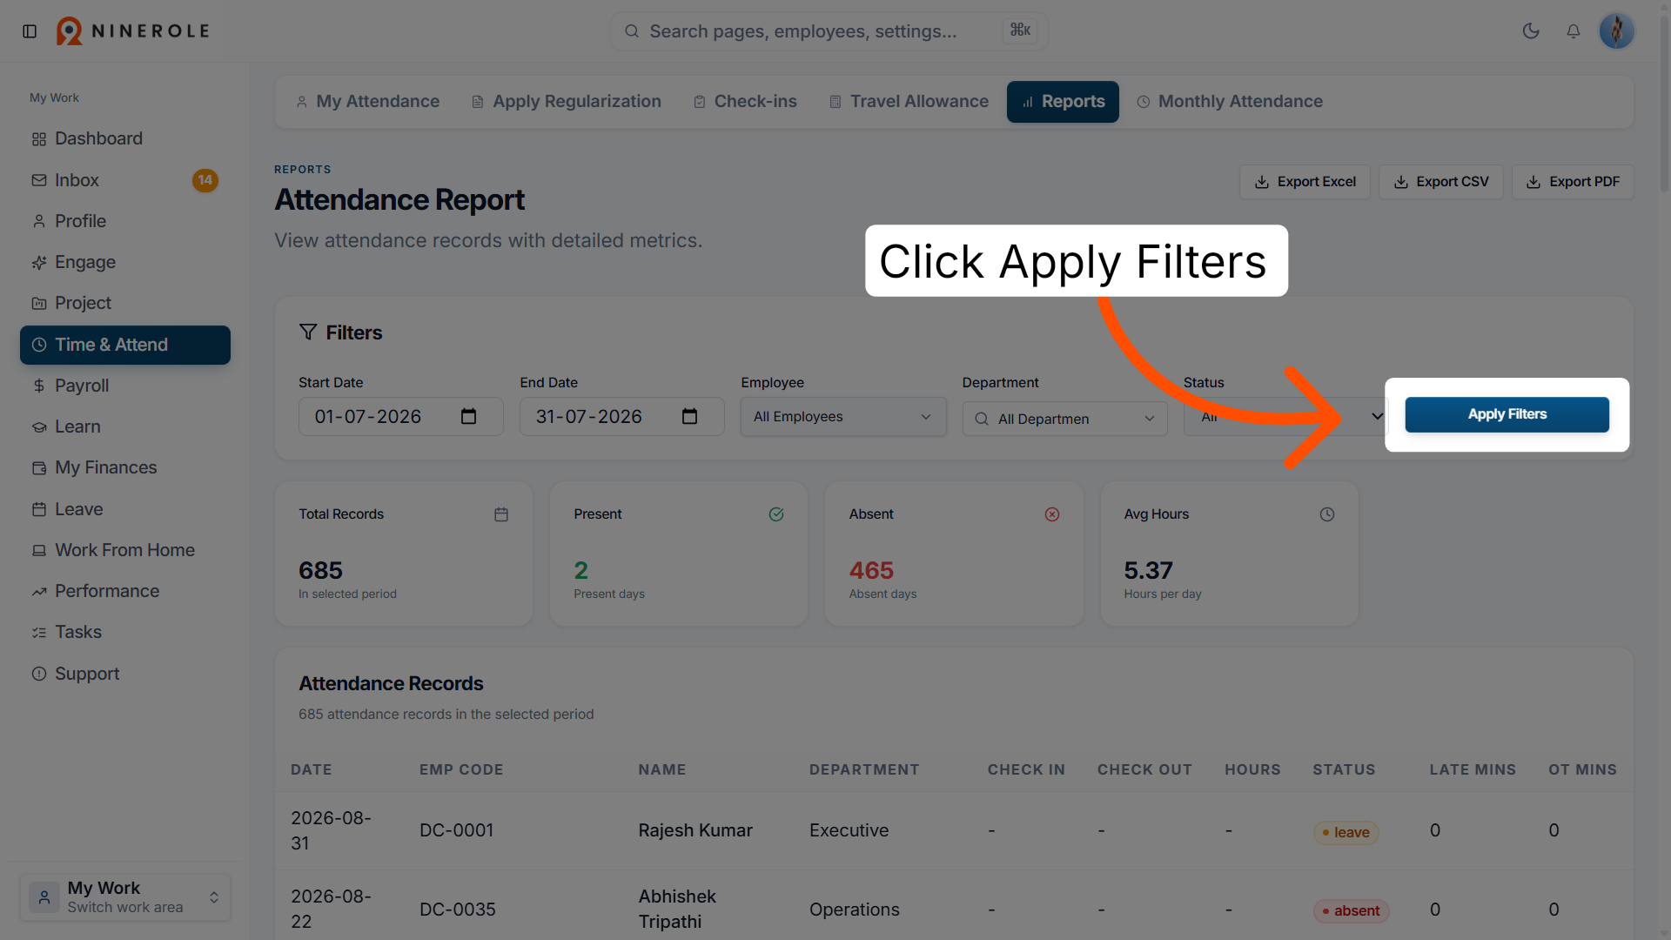
Task: Select the Reports tab
Action: click(x=1063, y=102)
